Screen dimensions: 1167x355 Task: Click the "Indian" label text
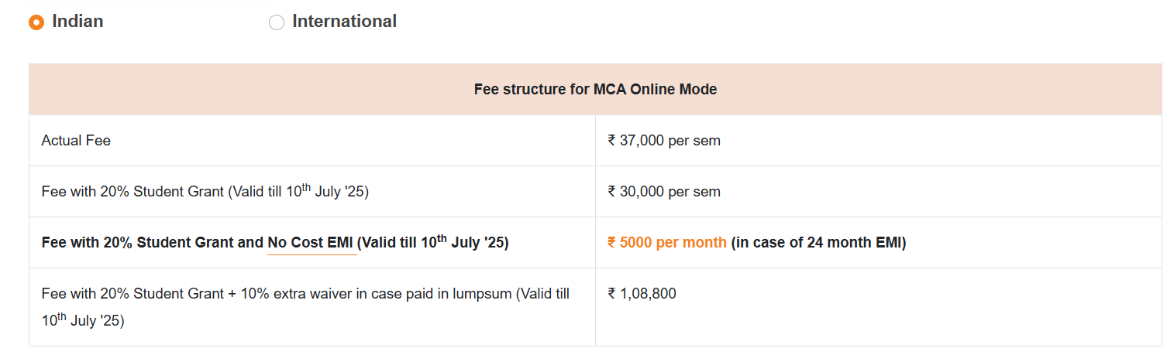click(77, 22)
